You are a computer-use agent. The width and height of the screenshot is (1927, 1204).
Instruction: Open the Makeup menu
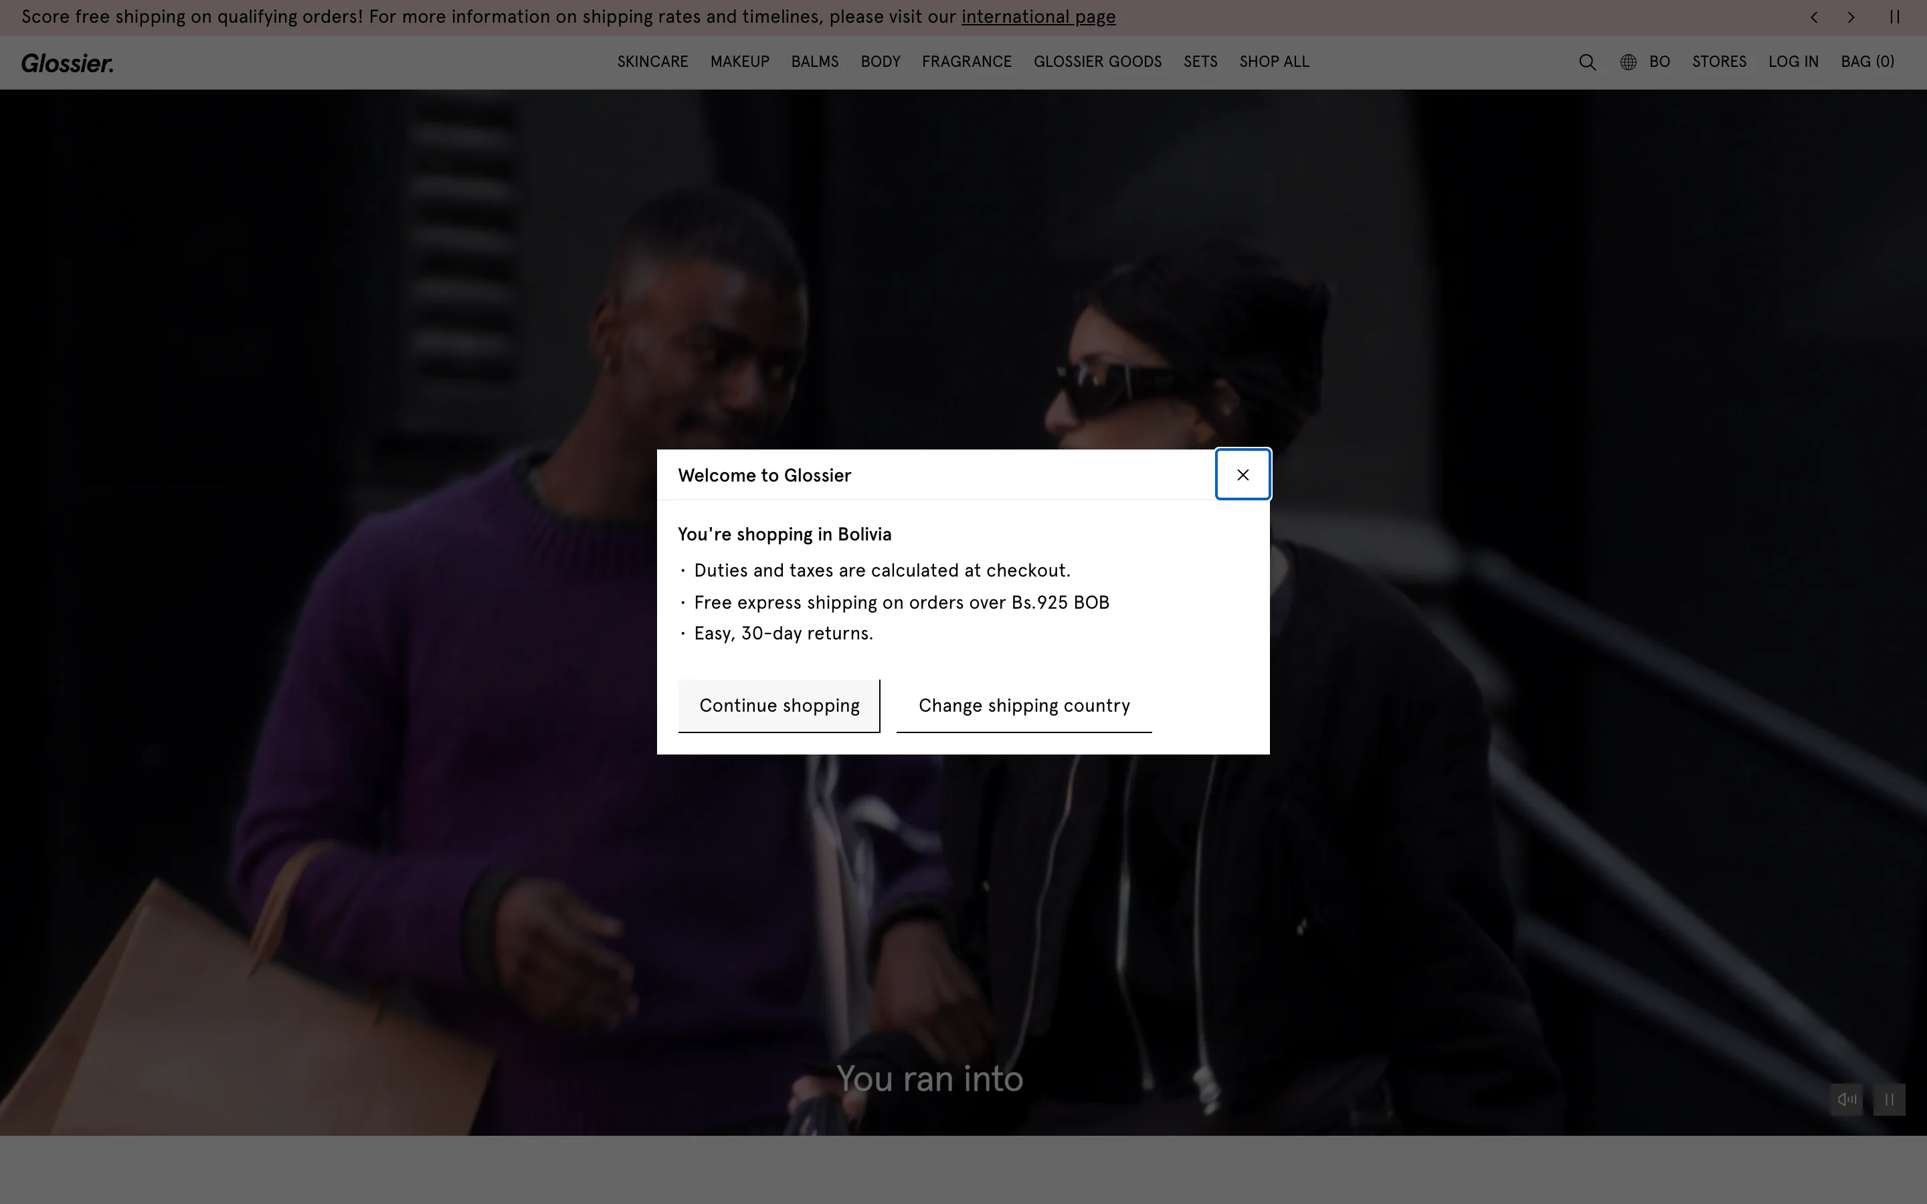pyautogui.click(x=739, y=62)
